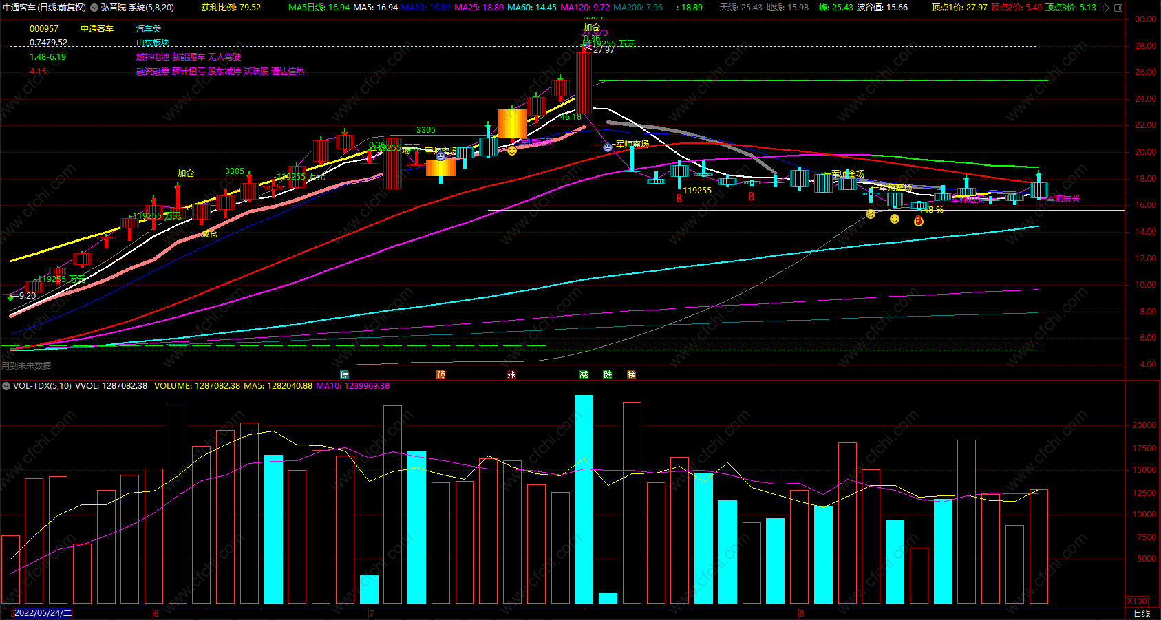Click the 山东板块 region label

(x=153, y=43)
